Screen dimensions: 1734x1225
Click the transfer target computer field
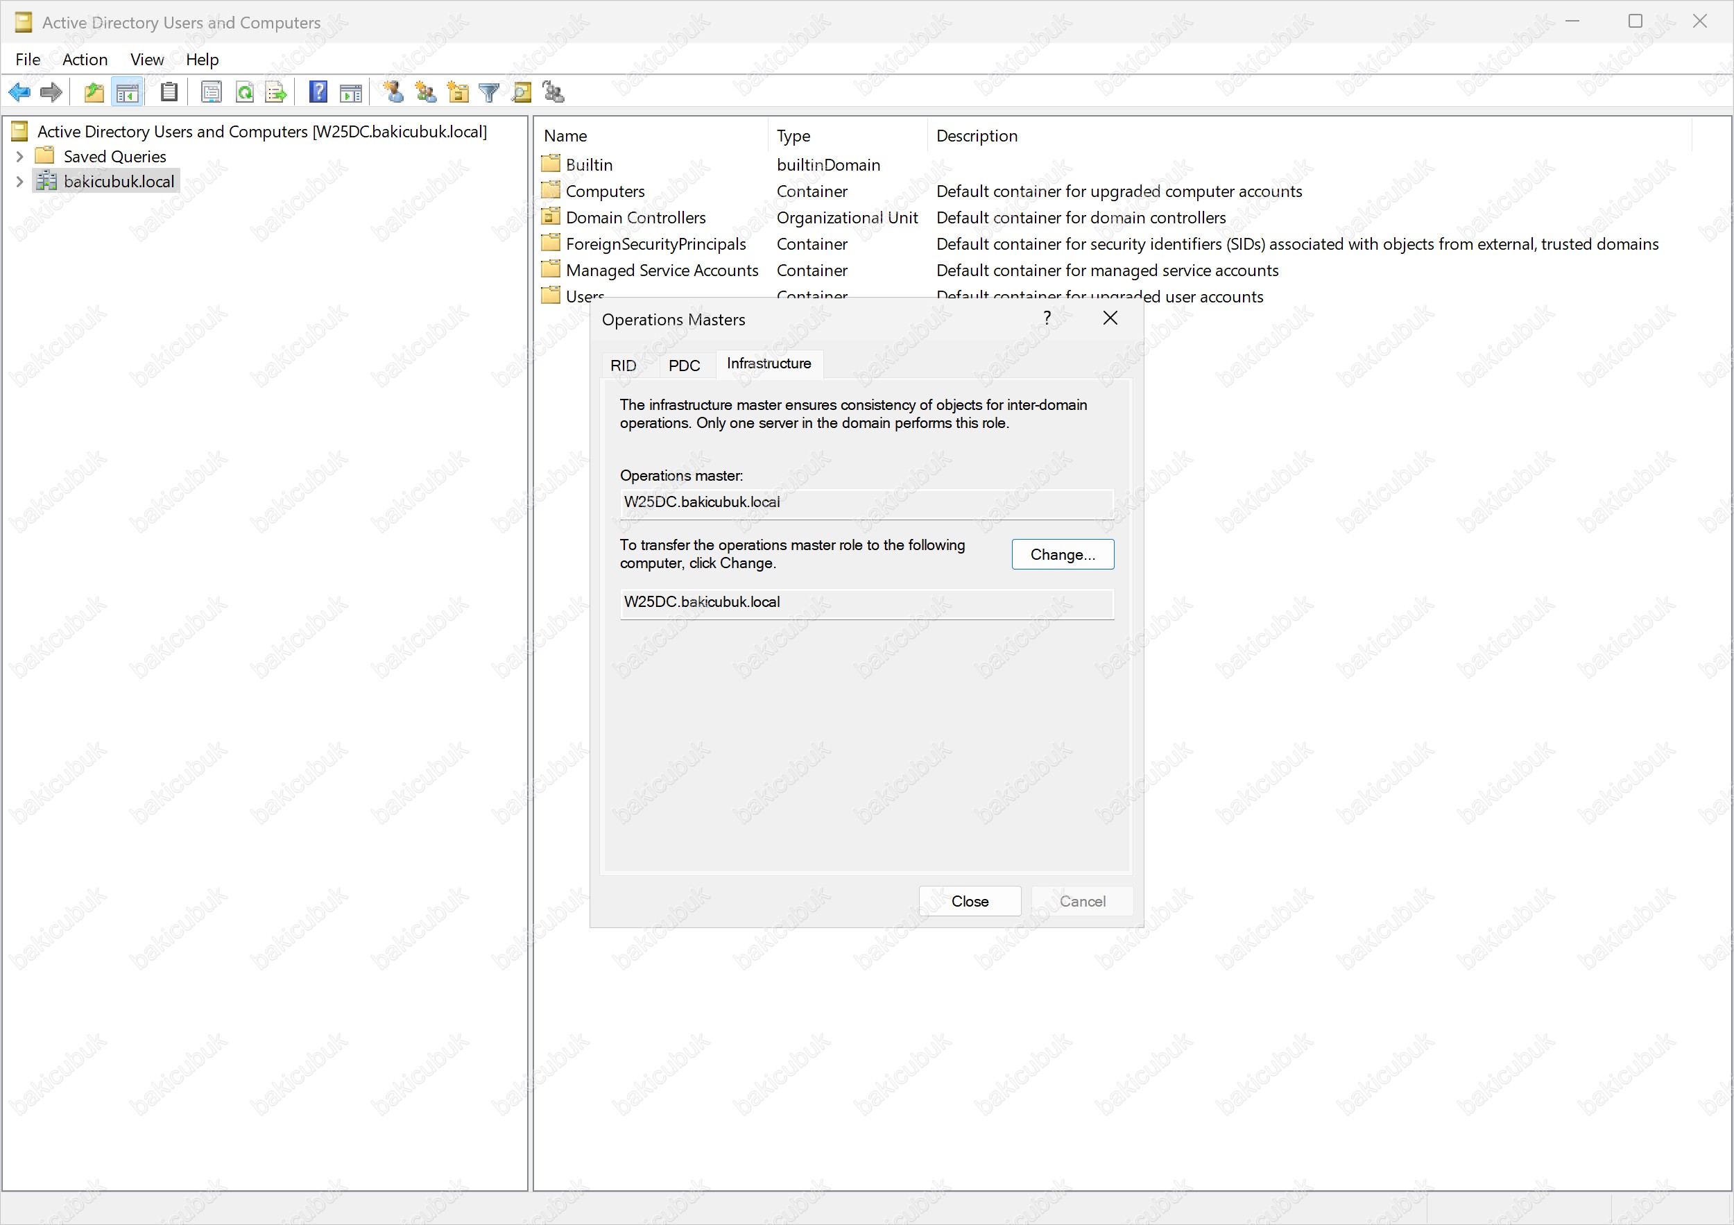pyautogui.click(x=866, y=603)
